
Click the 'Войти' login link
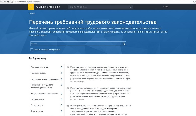(166, 7)
